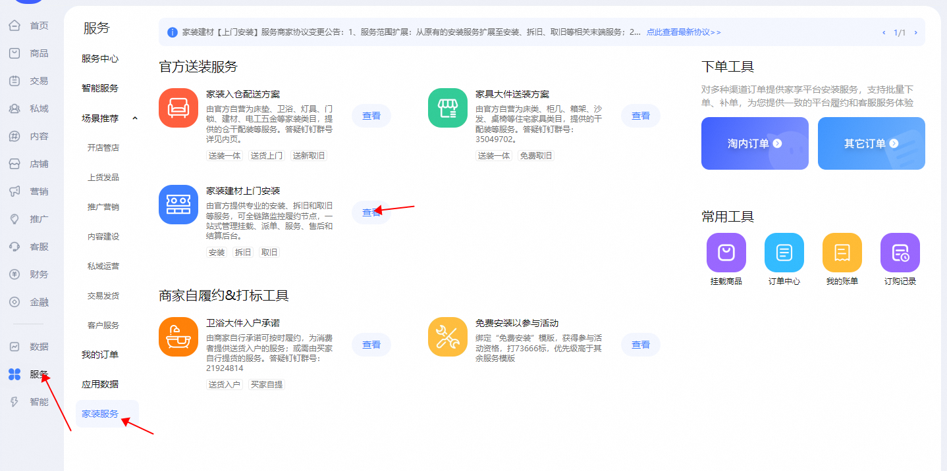Open the 服务 four-dots icon
Image resolution: width=947 pixels, height=471 pixels.
pyautogui.click(x=14, y=374)
